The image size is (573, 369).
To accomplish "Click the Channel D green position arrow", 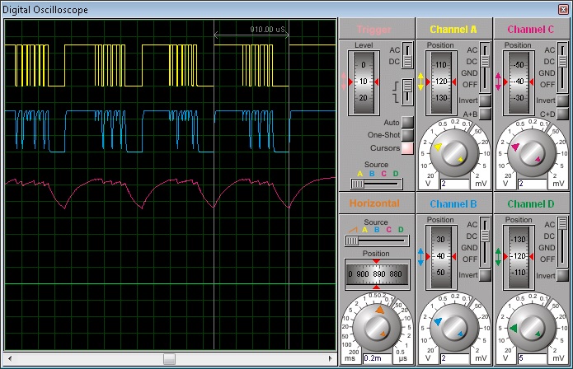I will click(x=497, y=256).
